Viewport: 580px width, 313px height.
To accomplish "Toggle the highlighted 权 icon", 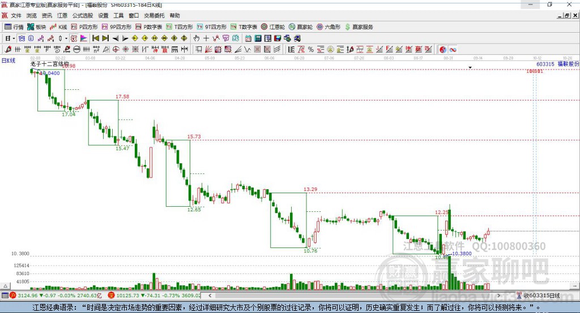I will [x=74, y=38].
